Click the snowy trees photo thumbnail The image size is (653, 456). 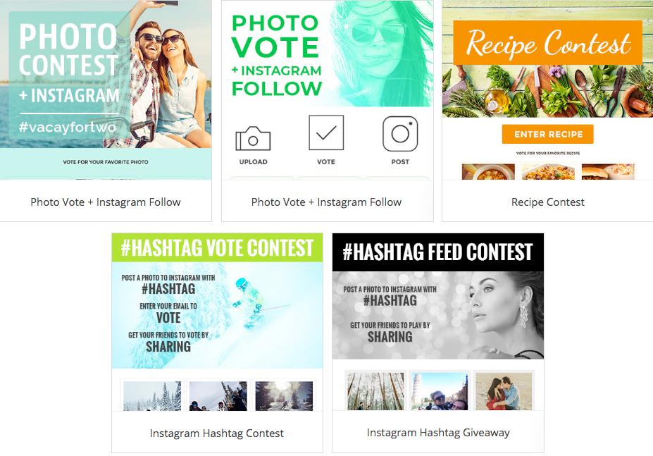pos(152,396)
